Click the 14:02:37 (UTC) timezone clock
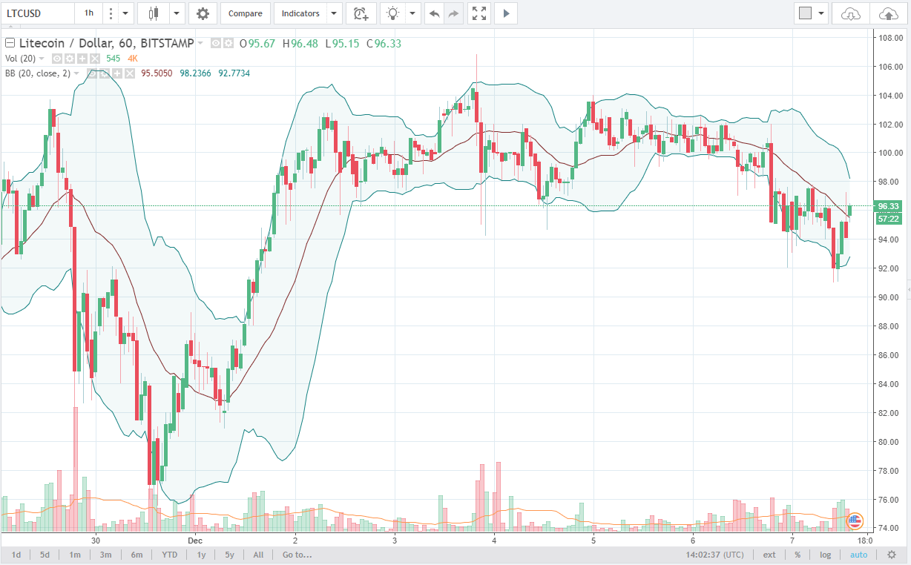Image resolution: width=911 pixels, height=565 pixels. click(717, 555)
